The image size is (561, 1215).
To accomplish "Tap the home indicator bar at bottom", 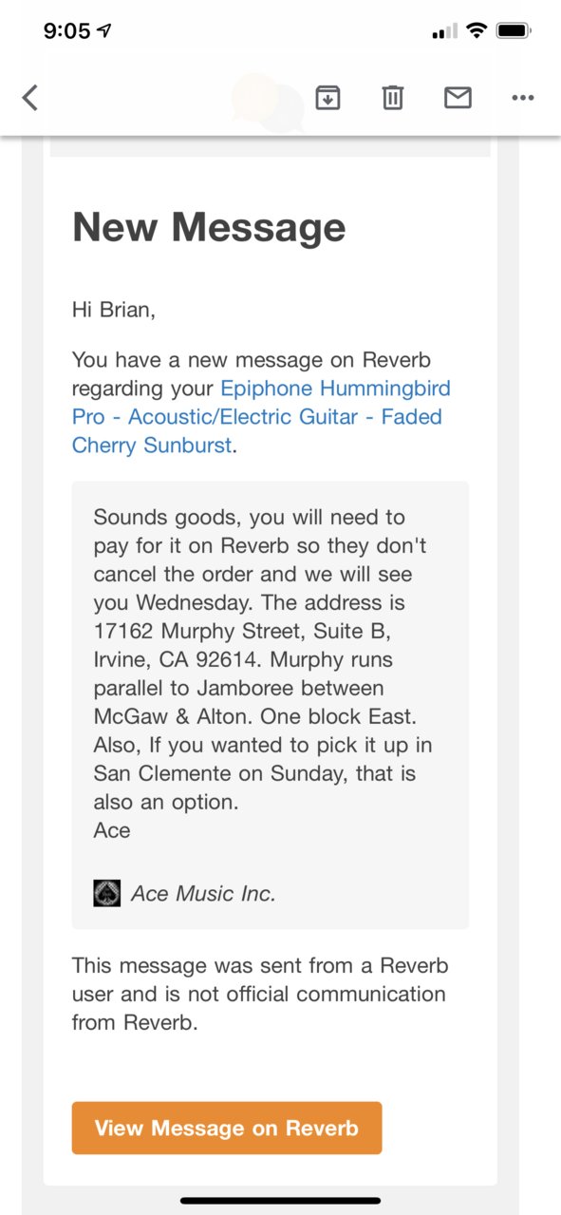I will tap(280, 1201).
